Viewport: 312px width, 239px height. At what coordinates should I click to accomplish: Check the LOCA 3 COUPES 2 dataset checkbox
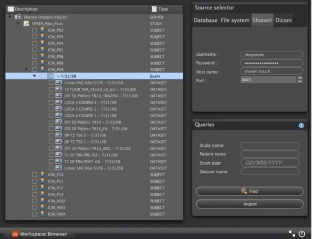51,109
